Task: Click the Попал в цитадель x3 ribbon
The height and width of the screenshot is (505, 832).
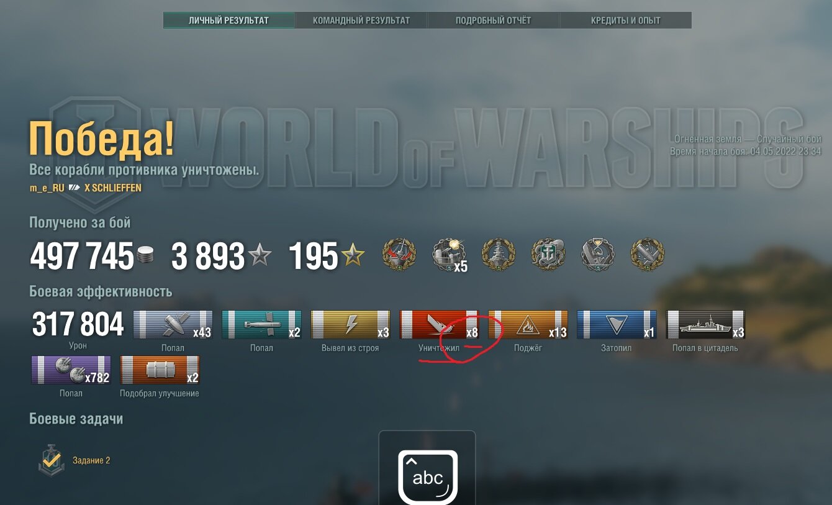Action: tap(705, 325)
